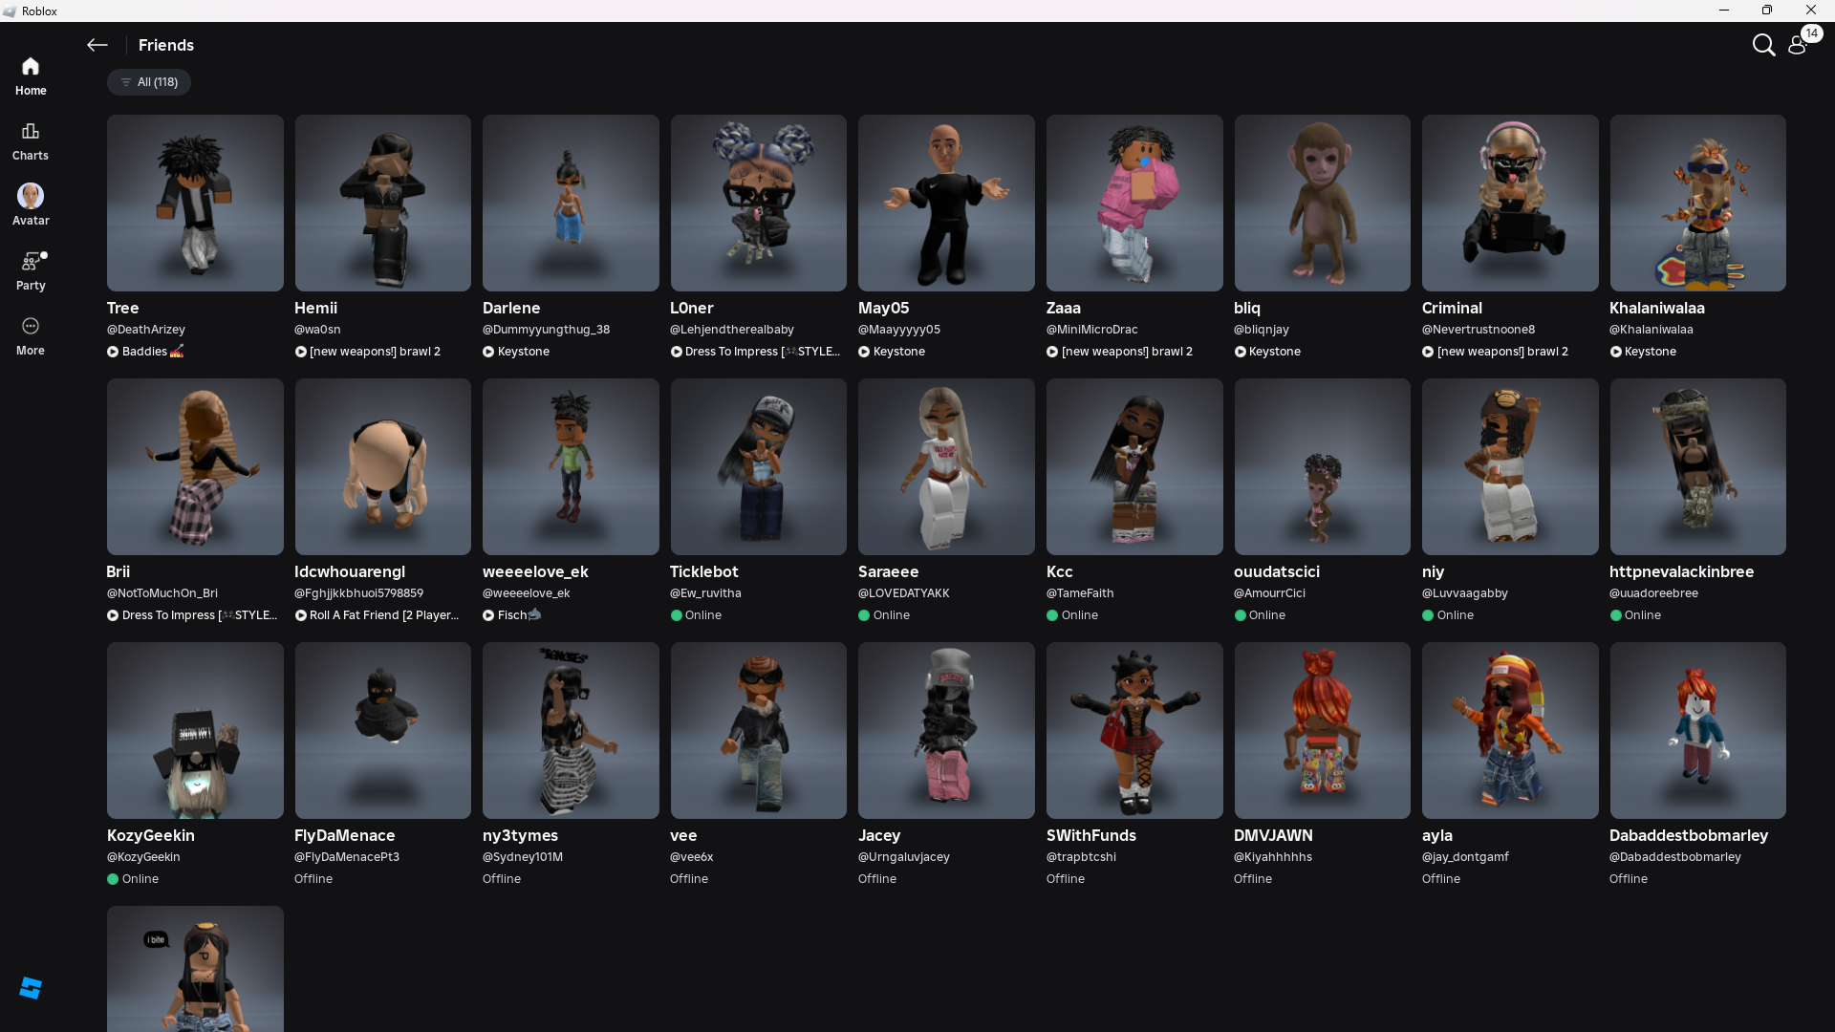Image resolution: width=1835 pixels, height=1032 pixels.
Task: Join weeeelove_ek's Fisch game
Action: click(510, 615)
